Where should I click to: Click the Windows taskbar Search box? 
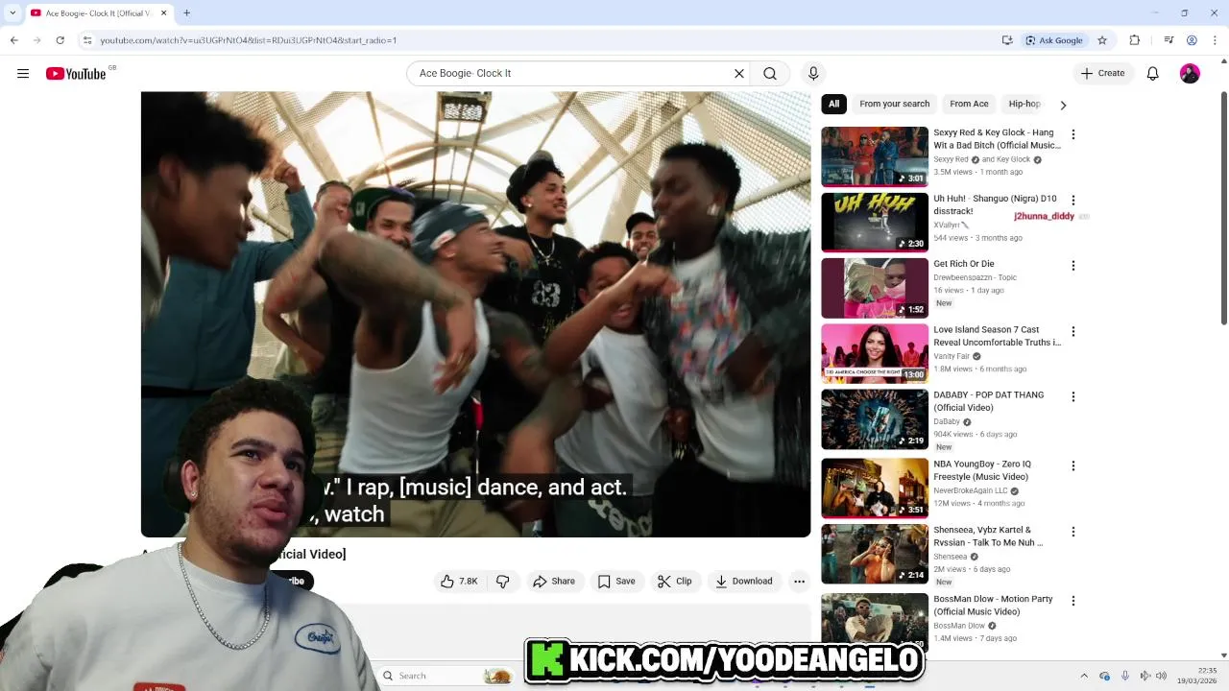click(x=446, y=676)
